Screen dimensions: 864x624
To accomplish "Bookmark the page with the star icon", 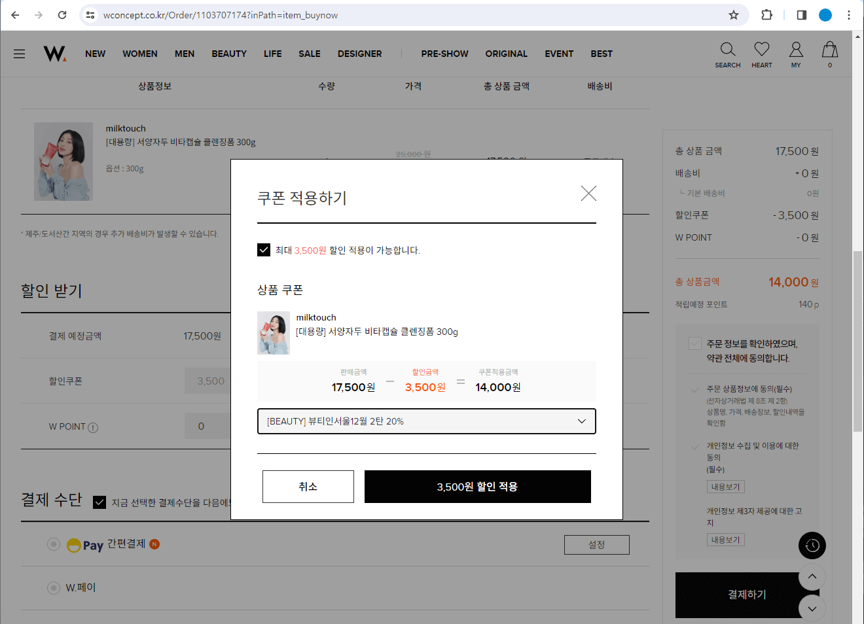I will point(733,14).
